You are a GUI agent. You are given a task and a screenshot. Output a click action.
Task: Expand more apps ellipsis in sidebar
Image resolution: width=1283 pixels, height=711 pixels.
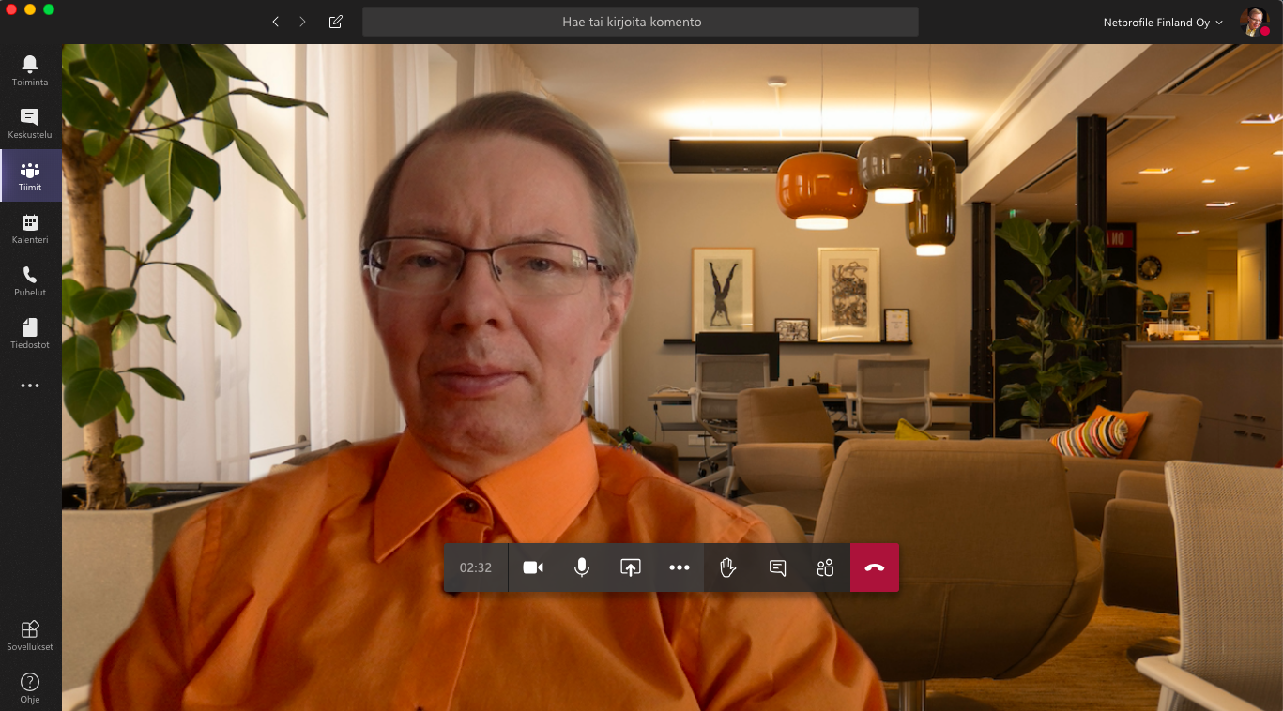[x=30, y=386]
